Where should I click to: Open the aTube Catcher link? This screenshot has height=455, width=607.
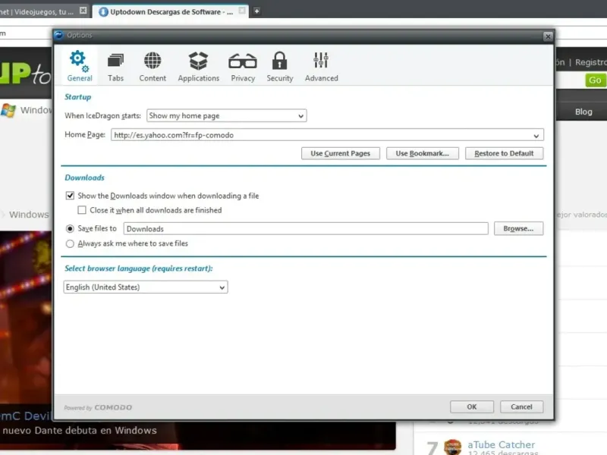501,445
